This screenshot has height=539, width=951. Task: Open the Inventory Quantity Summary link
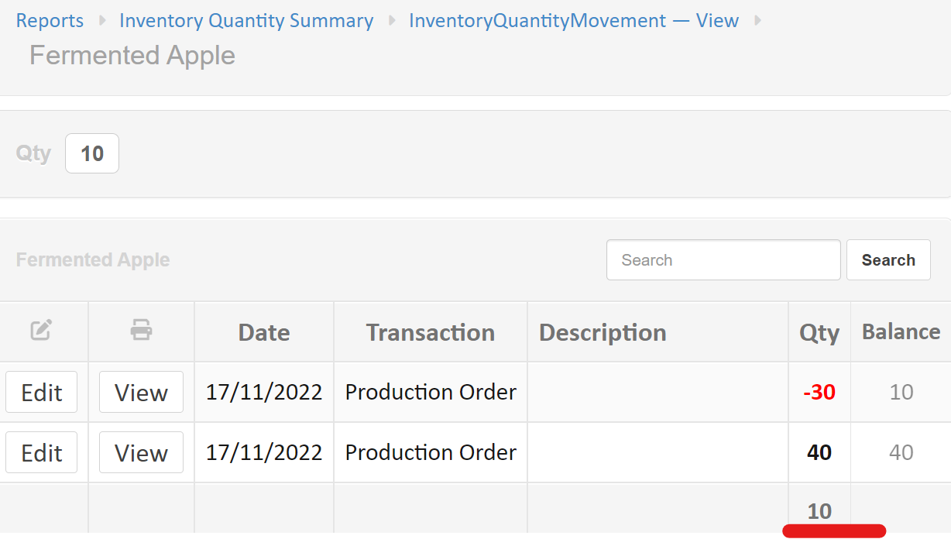click(245, 21)
